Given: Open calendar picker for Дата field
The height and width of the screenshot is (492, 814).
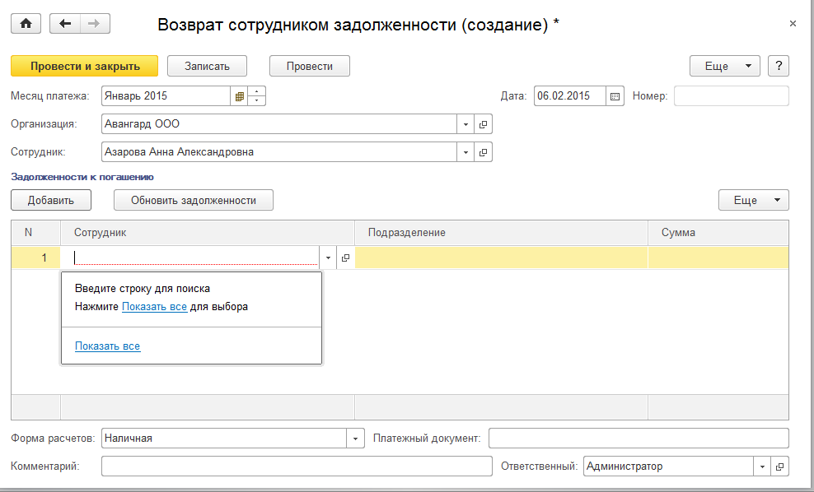Looking at the screenshot, I should 615,96.
